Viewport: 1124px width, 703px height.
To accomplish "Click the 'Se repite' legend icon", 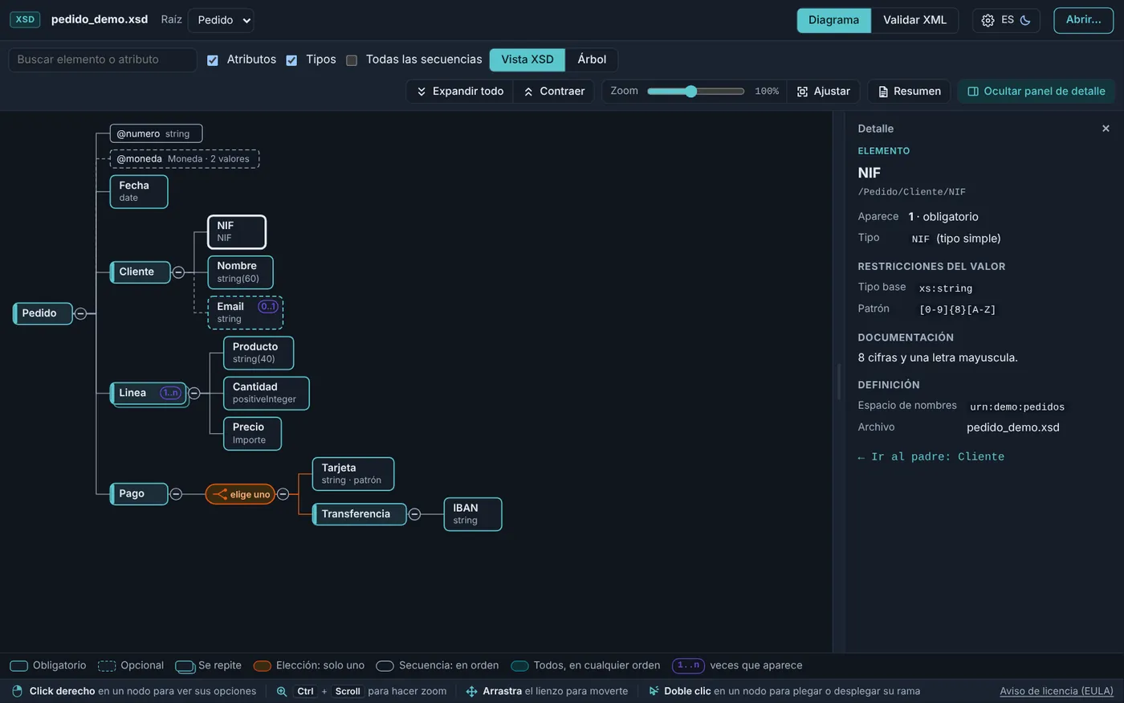I will point(185,667).
